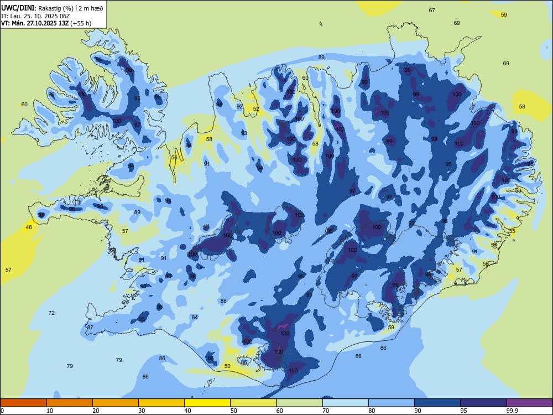Screen dimensions: 553x415
Task: Click the legend tick label 80
Action: [372, 411]
